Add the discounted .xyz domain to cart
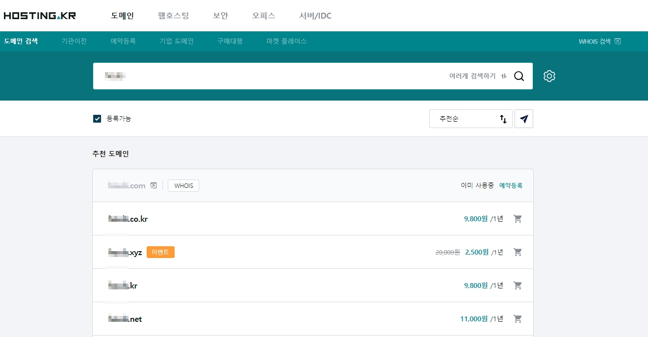 [518, 252]
